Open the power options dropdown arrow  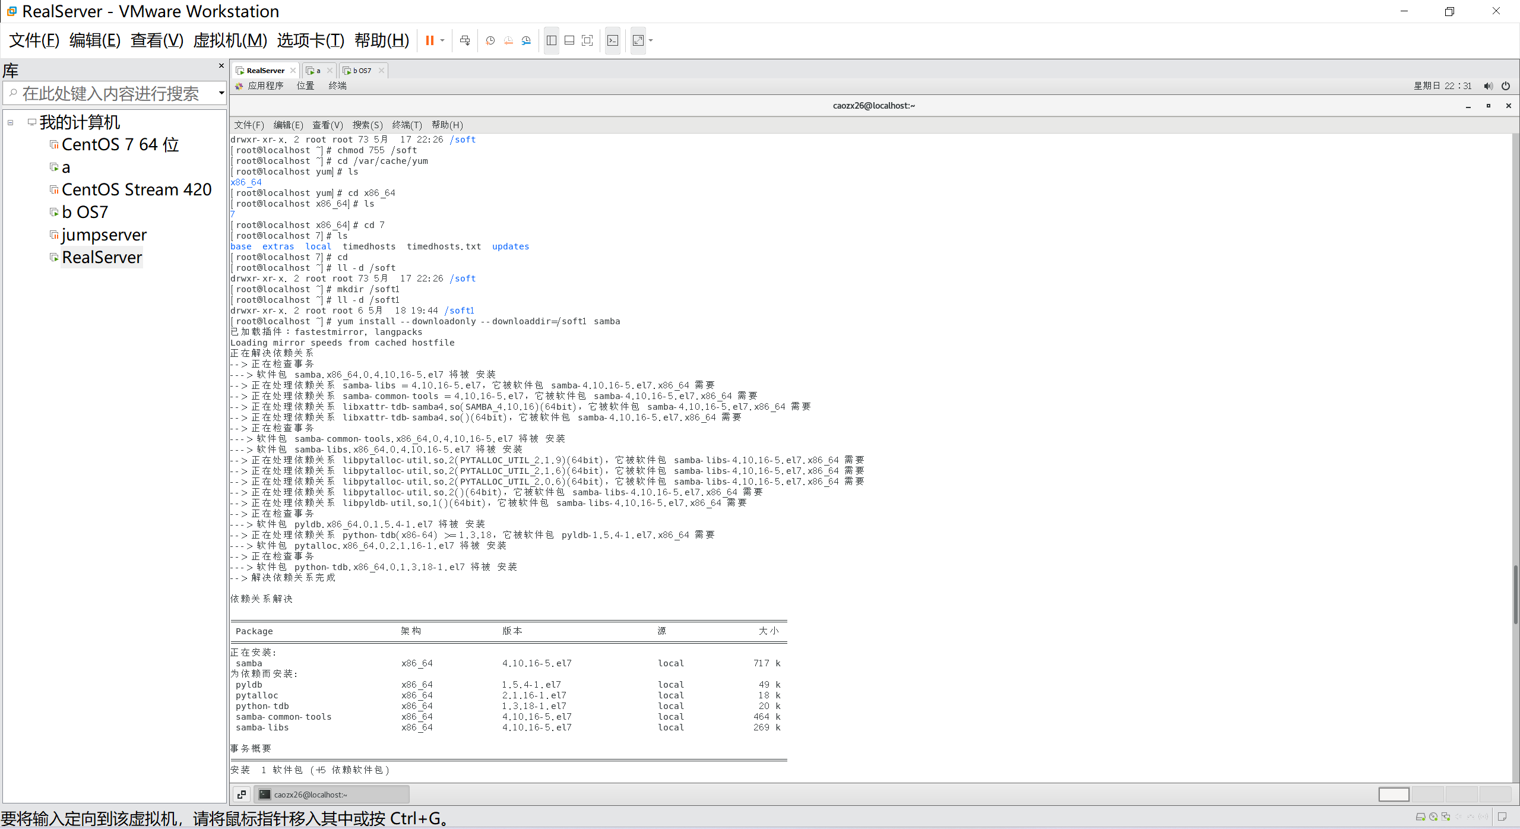(x=442, y=40)
